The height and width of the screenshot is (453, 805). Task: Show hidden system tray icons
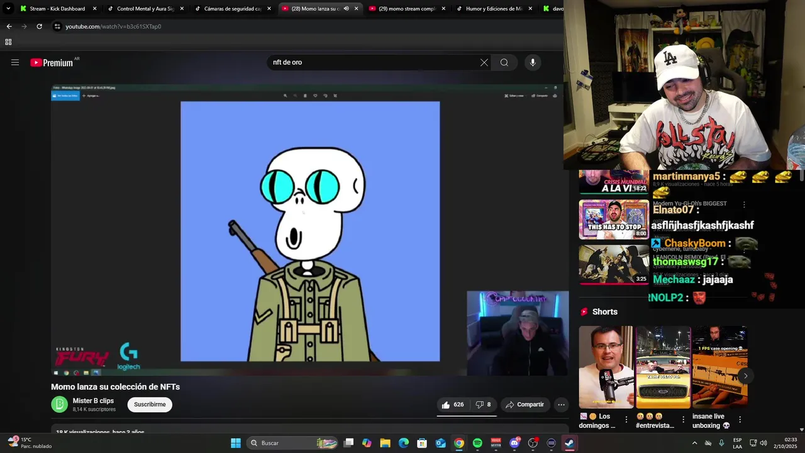point(694,443)
